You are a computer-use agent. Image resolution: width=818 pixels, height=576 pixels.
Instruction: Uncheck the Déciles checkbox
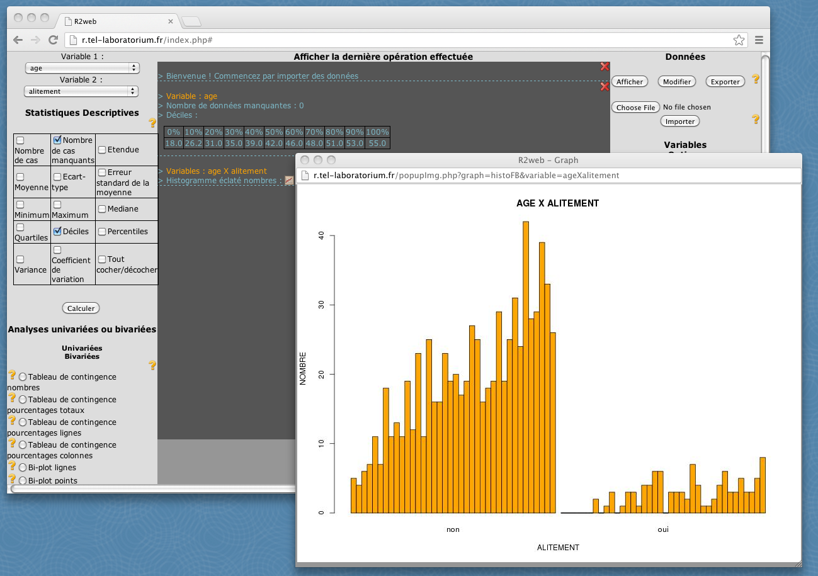pyautogui.click(x=57, y=231)
